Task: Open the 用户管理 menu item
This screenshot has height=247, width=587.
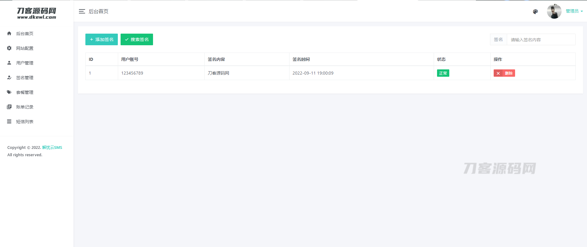Action: coord(25,63)
